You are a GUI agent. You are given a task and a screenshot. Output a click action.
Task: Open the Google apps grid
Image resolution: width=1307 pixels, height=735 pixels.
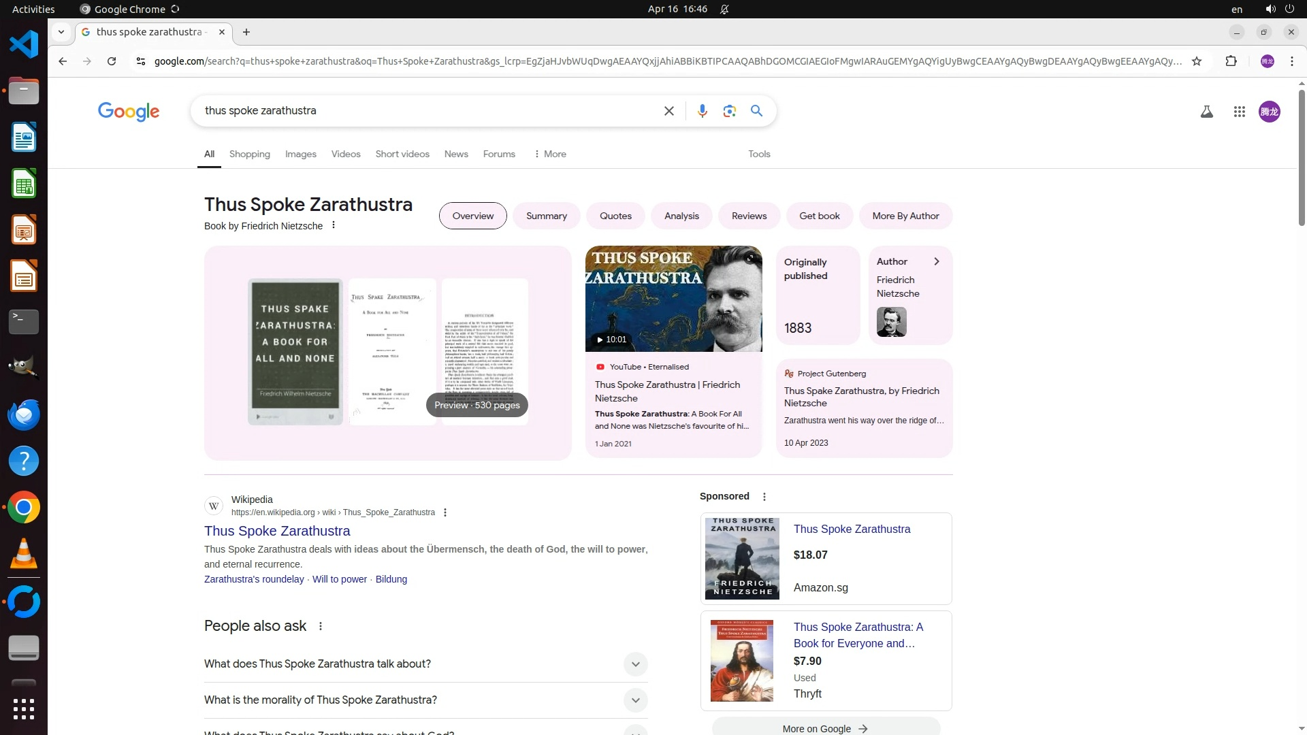pyautogui.click(x=1239, y=112)
